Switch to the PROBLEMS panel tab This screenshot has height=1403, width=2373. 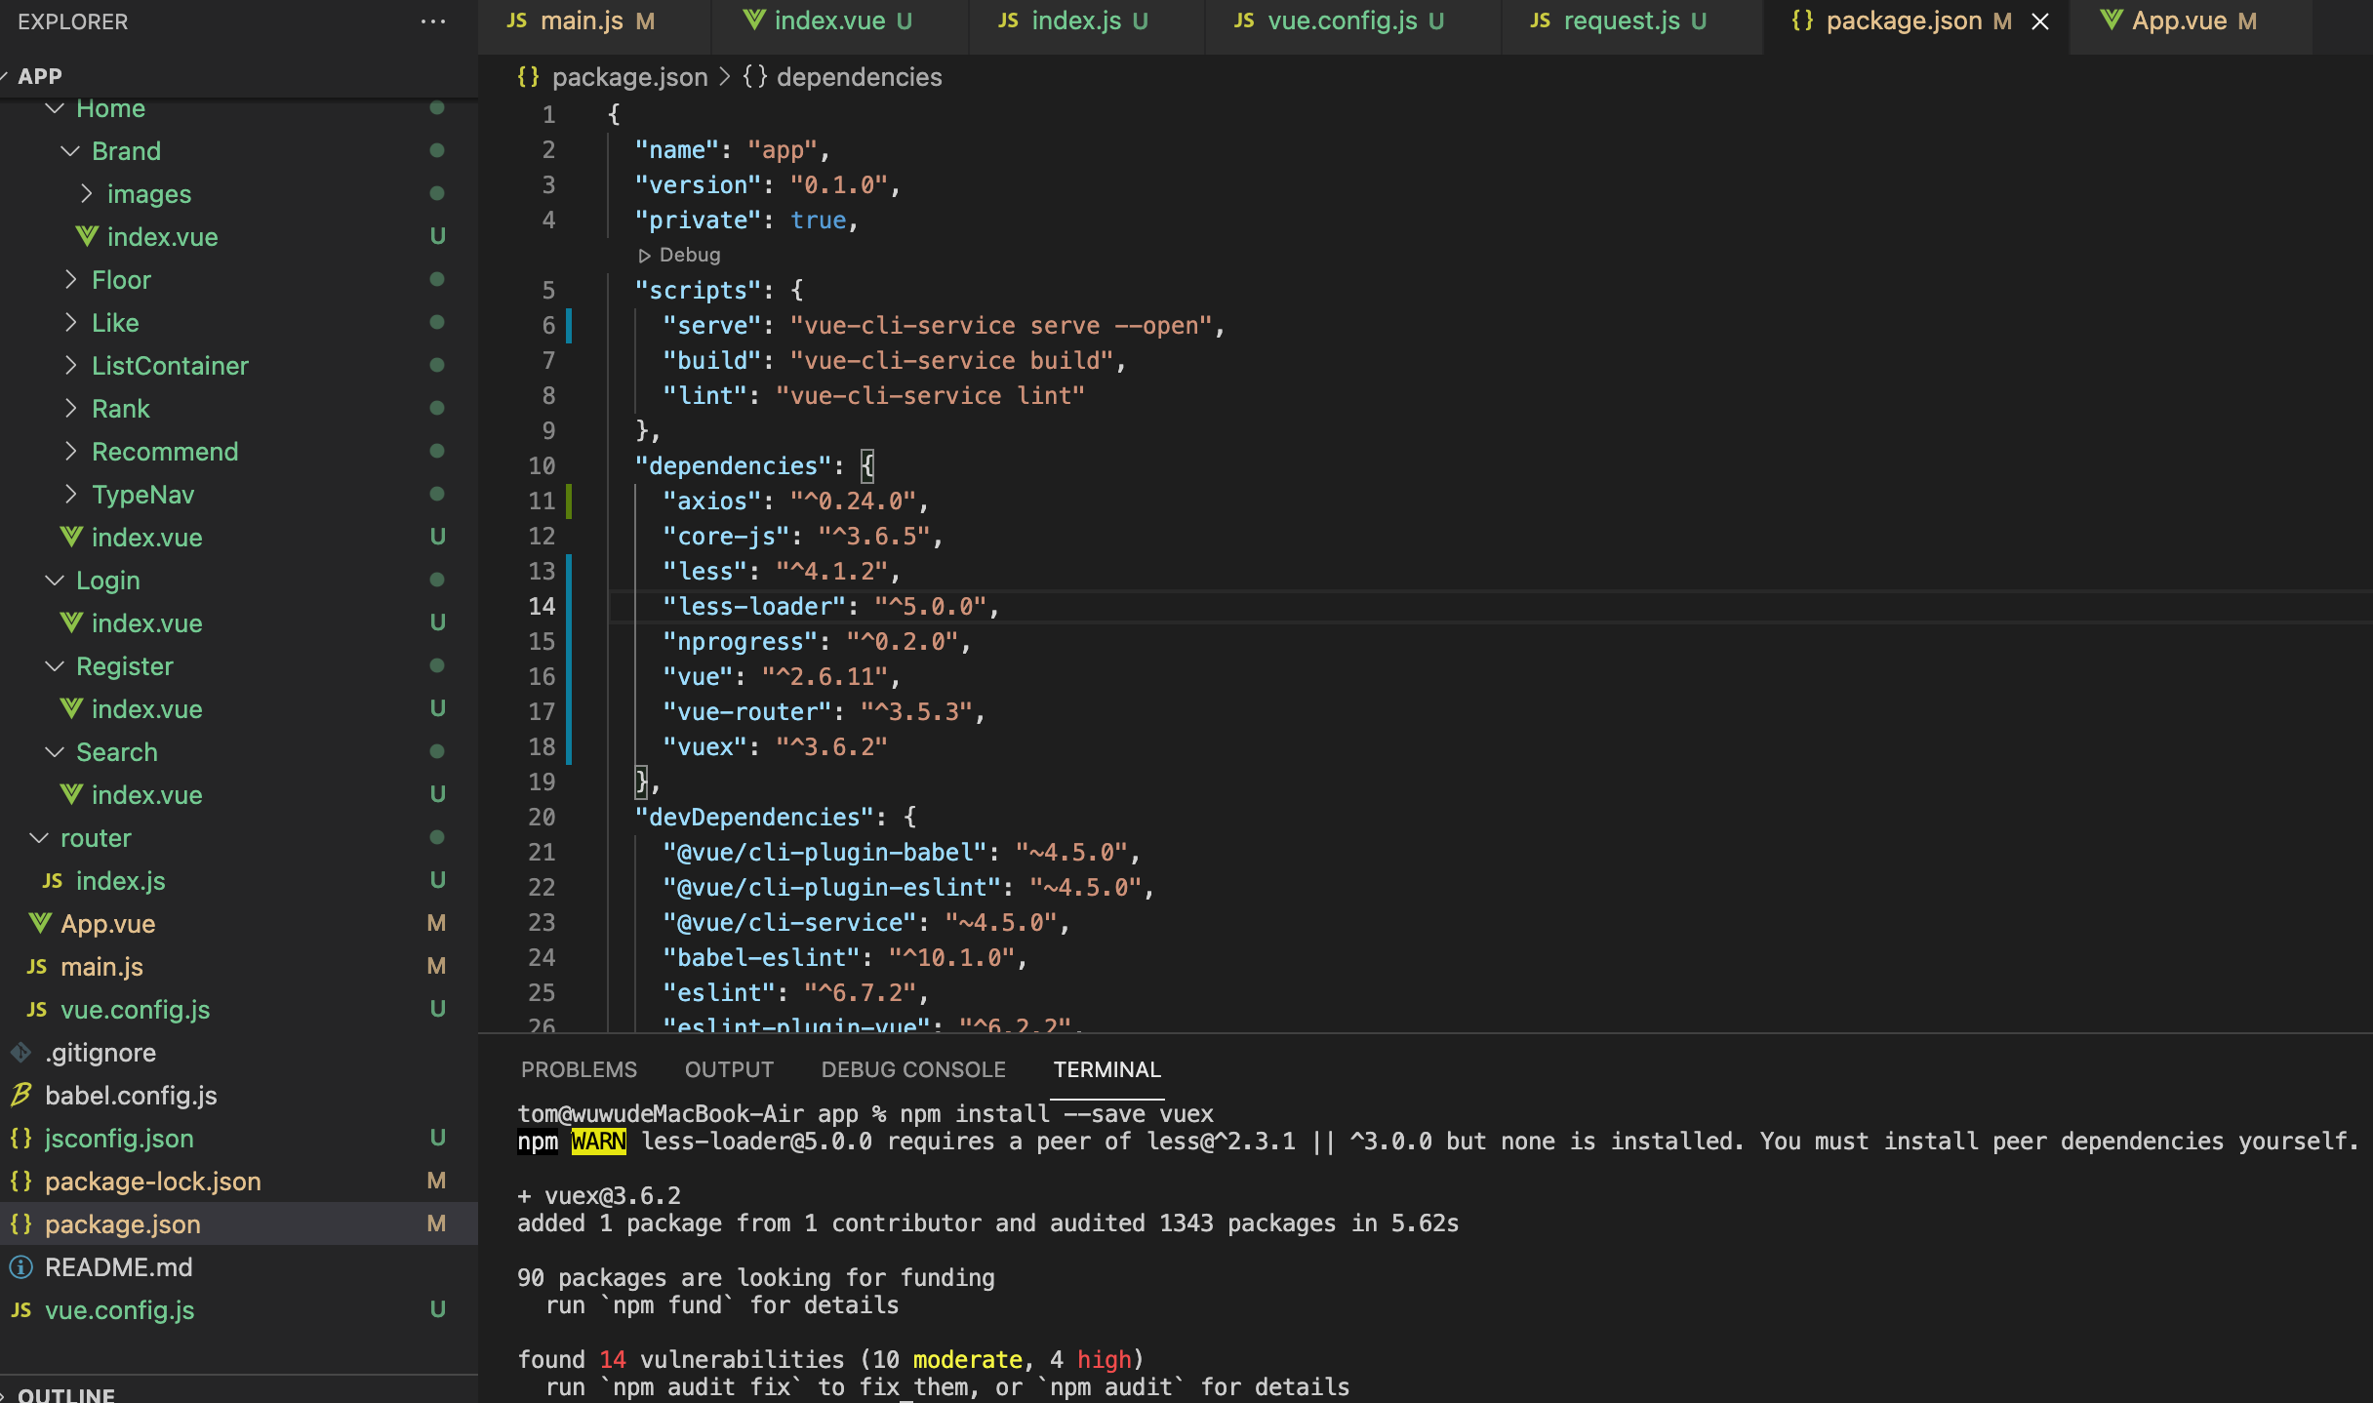tap(579, 1069)
